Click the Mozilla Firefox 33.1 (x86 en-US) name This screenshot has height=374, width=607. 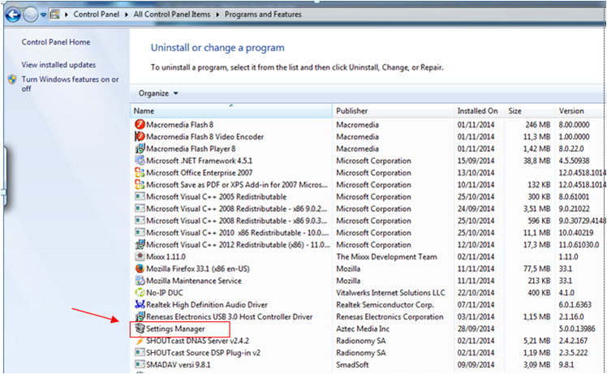(x=198, y=269)
